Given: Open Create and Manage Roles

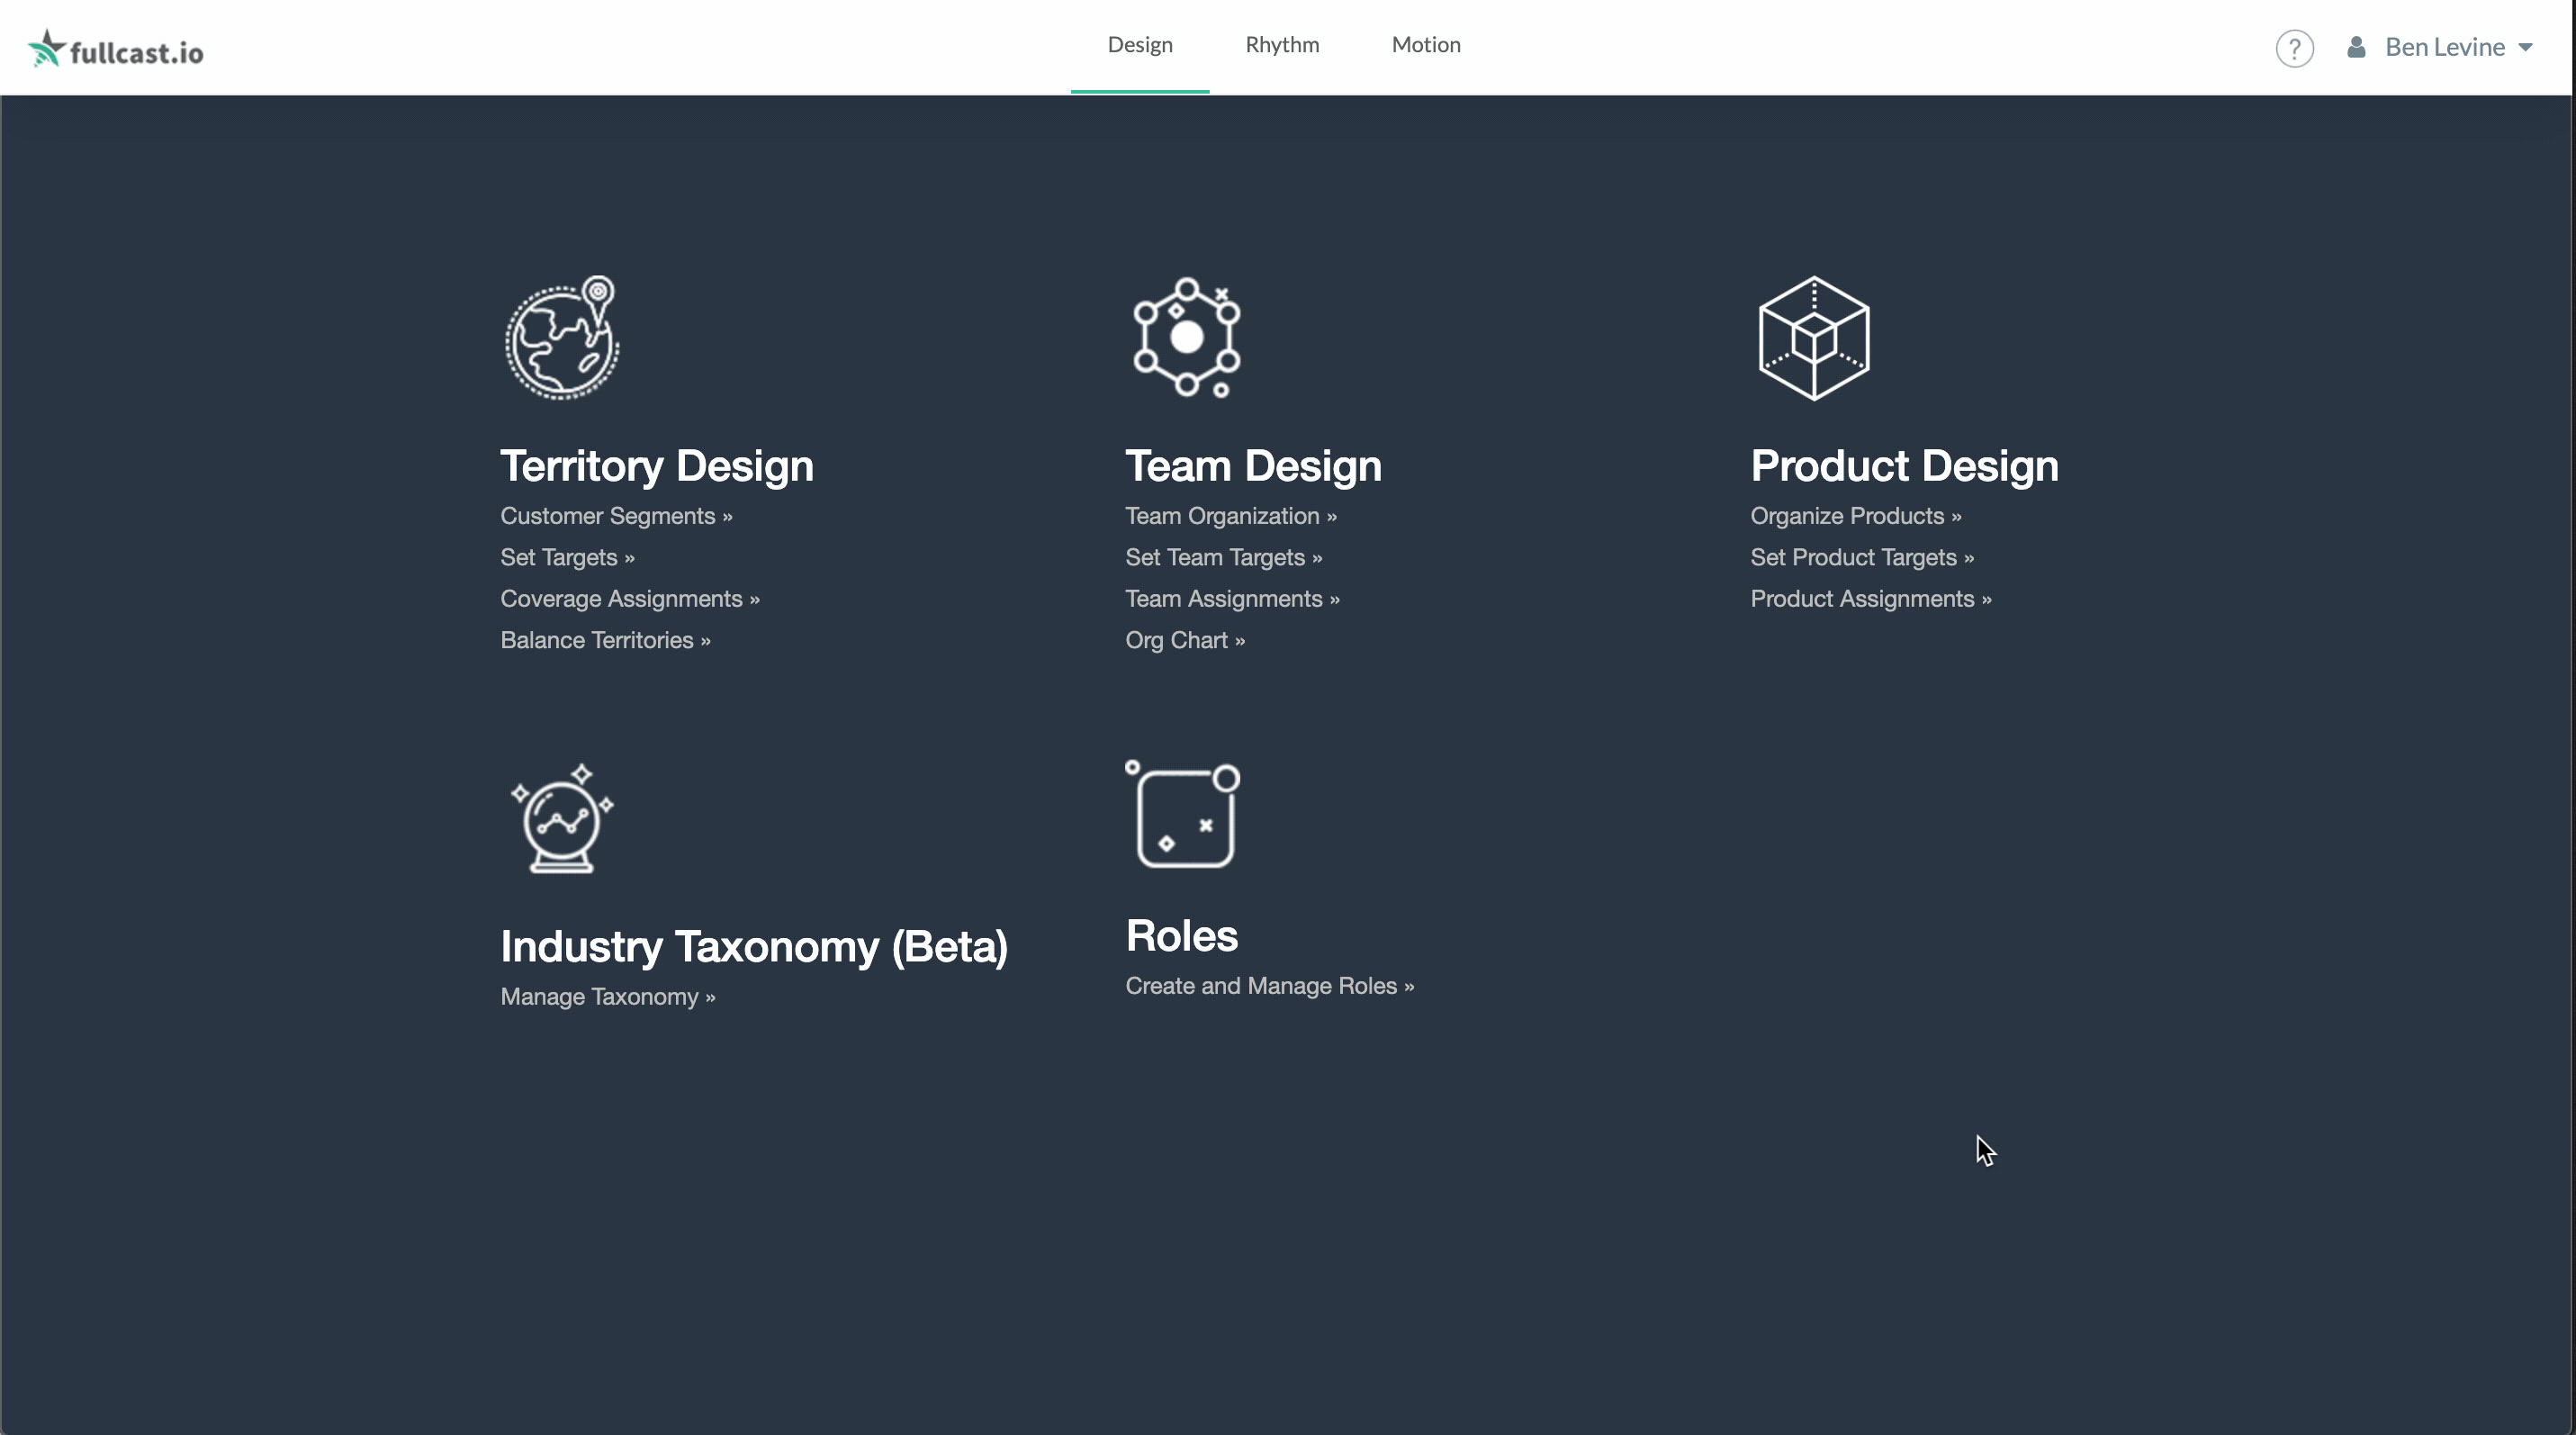Looking at the screenshot, I should coord(1269,986).
